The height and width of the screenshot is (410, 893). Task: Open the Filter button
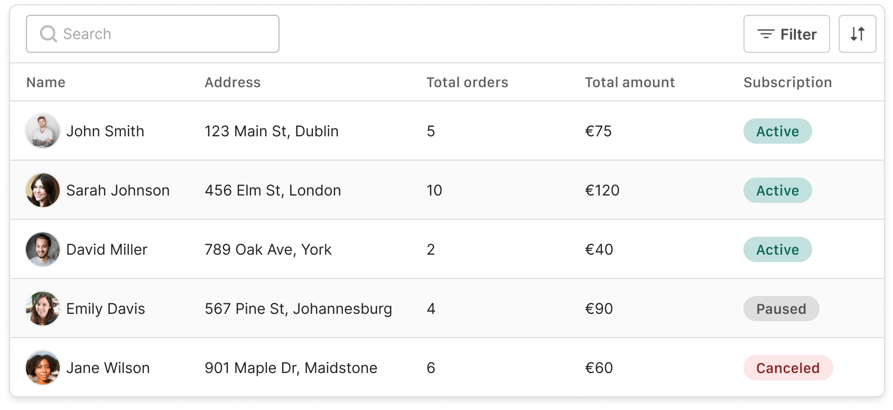coord(786,34)
